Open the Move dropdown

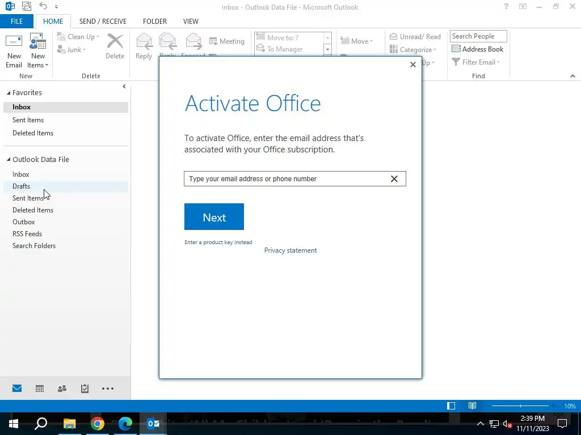[x=356, y=41]
